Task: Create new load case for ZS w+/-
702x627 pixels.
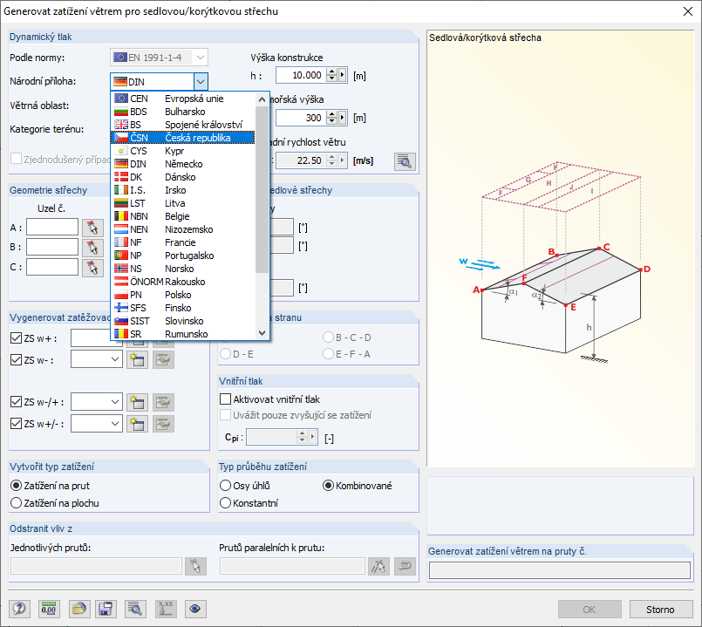Action: pos(138,424)
